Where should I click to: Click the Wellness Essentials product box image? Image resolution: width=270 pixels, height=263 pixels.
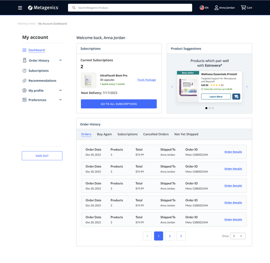coord(188,87)
